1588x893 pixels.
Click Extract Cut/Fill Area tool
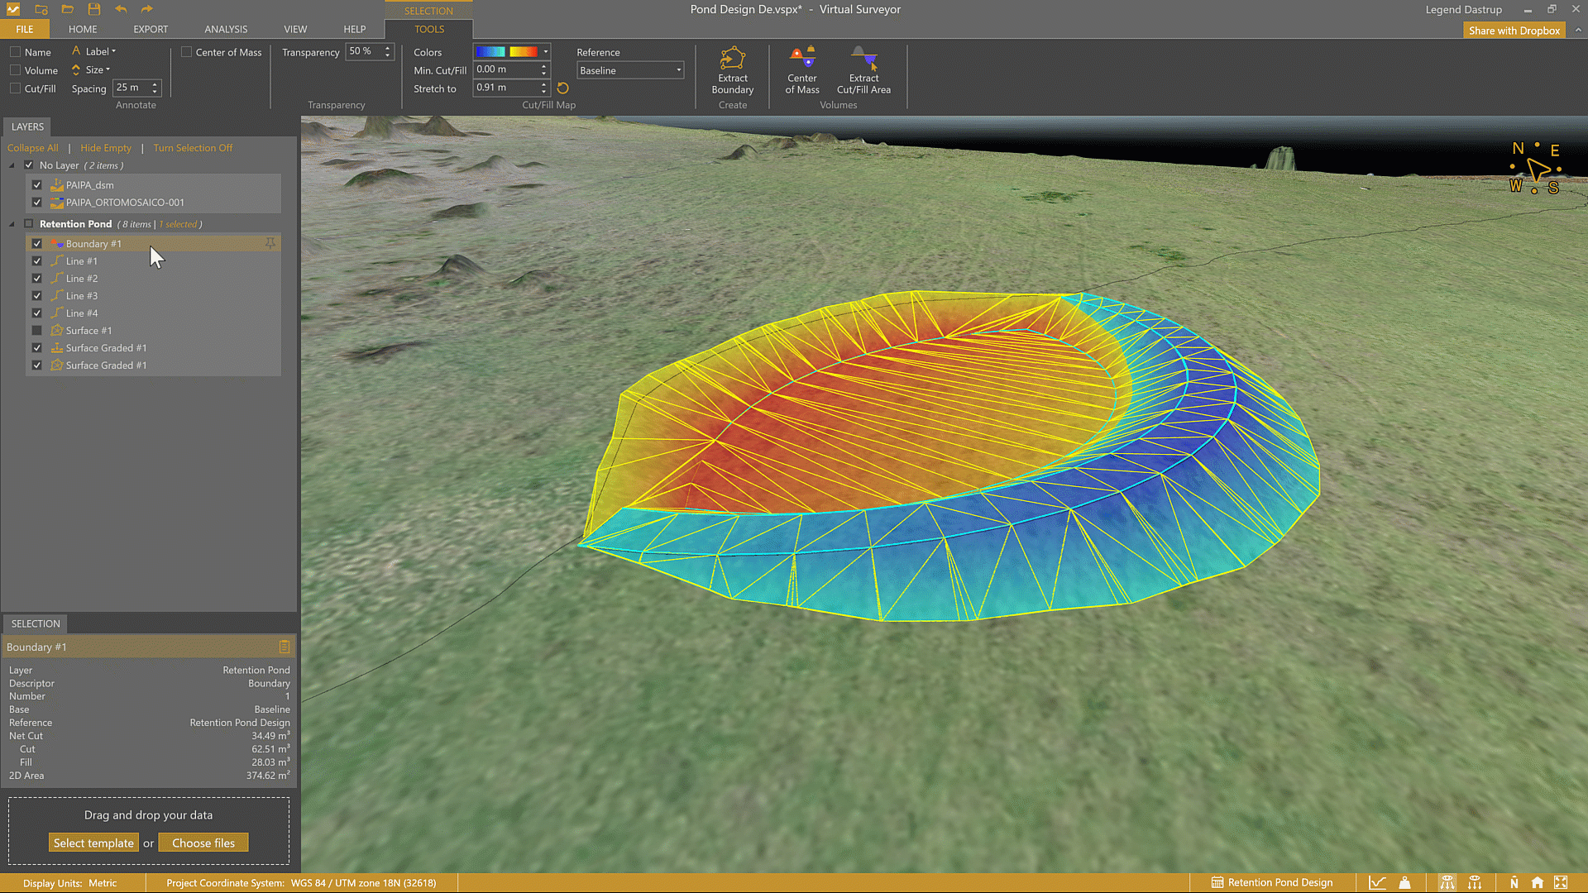point(863,70)
